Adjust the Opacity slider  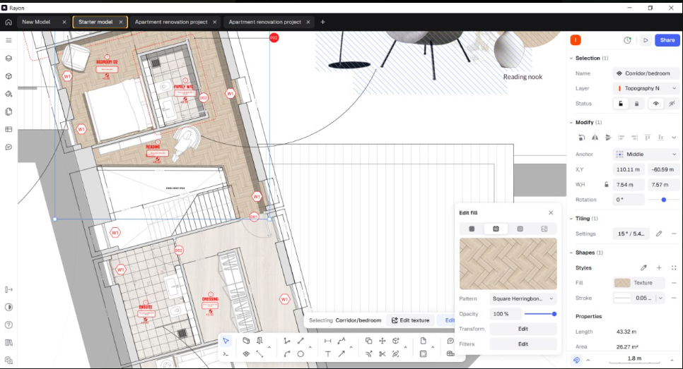[540, 314]
